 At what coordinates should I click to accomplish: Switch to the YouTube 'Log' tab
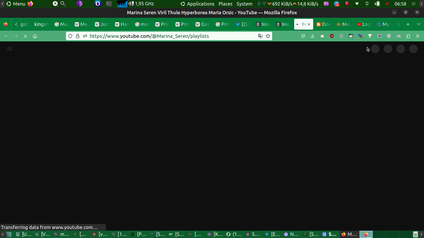pos(364,24)
